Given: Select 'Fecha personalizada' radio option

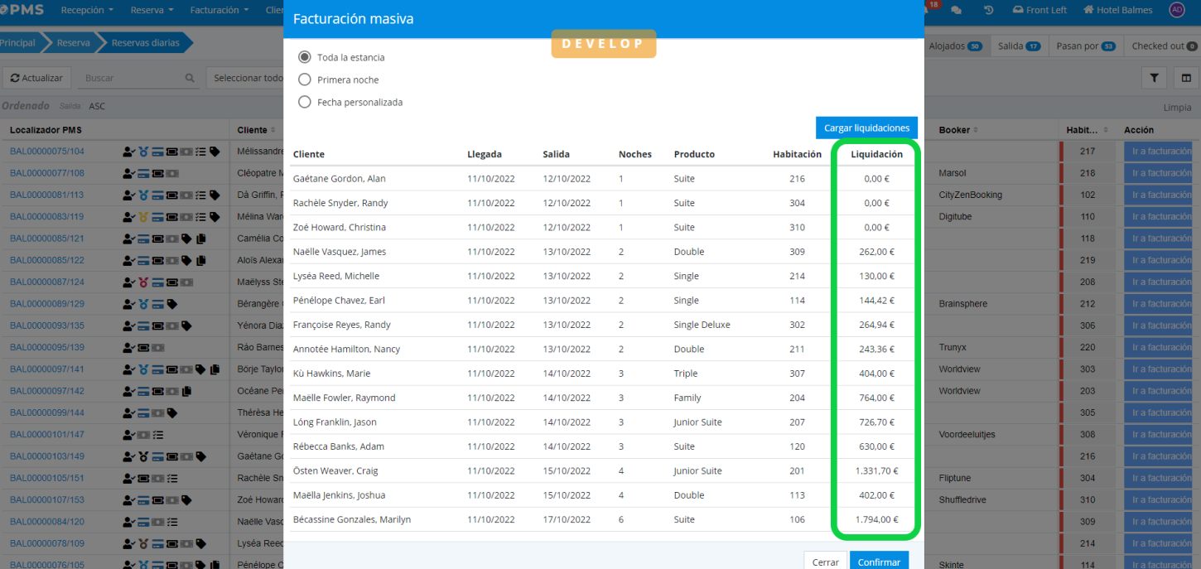Looking at the screenshot, I should pyautogui.click(x=305, y=102).
